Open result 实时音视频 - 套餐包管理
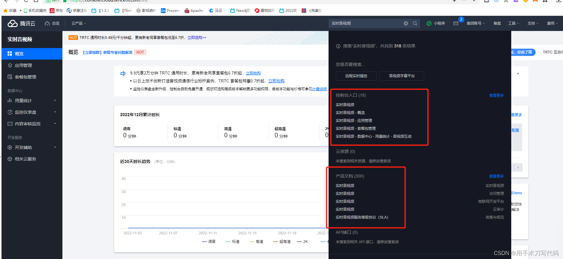 [356, 129]
